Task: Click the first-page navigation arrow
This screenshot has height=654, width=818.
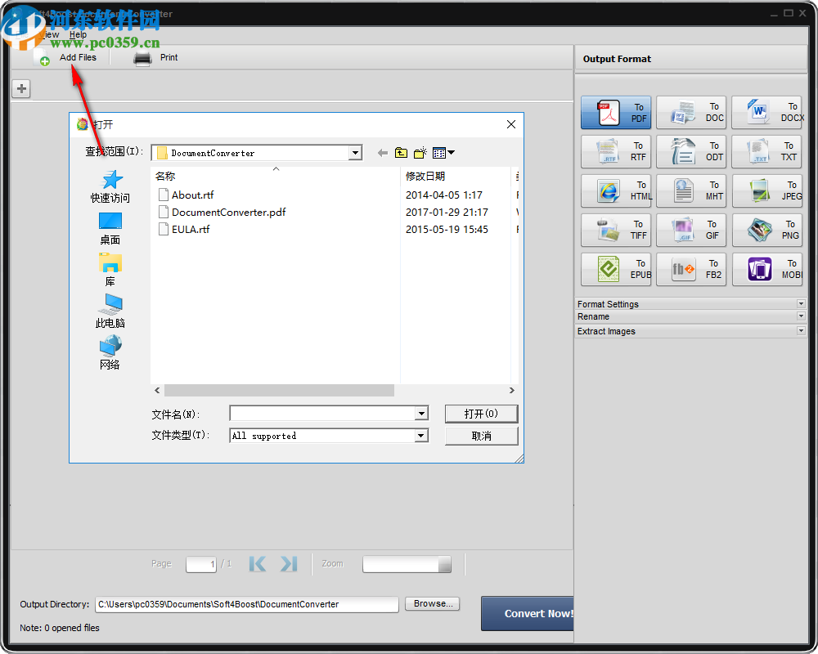Action: (257, 563)
